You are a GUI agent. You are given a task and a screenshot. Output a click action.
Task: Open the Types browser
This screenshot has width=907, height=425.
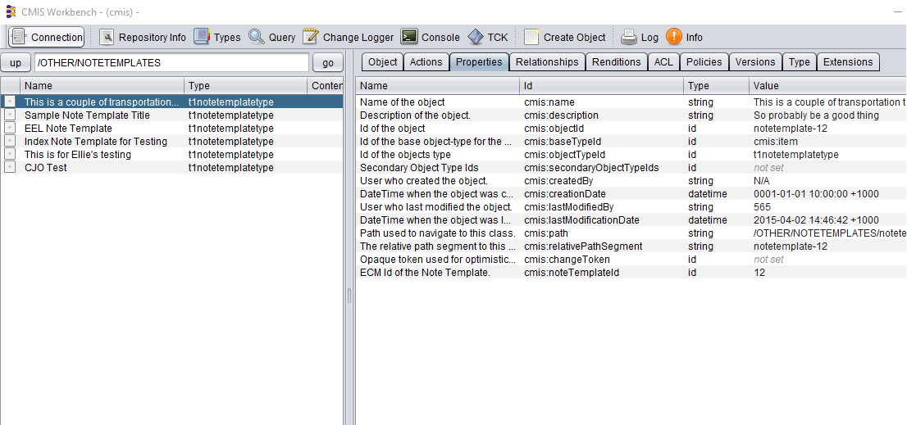click(217, 37)
